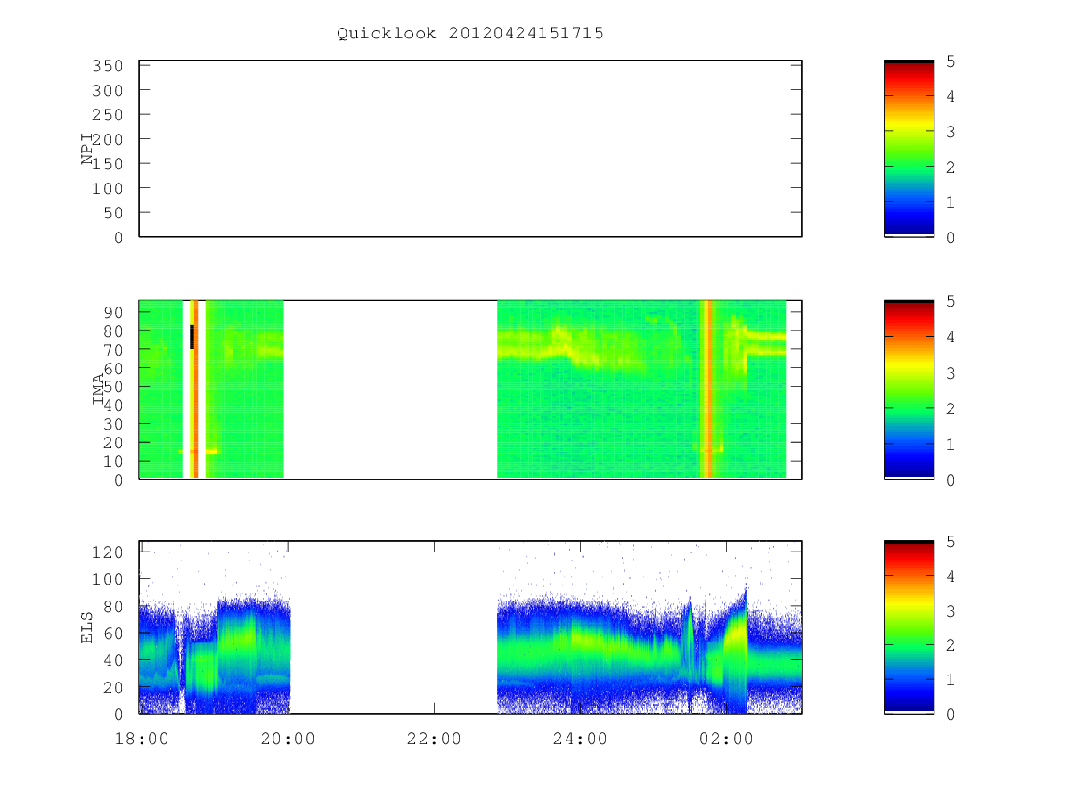The width and height of the screenshot is (1069, 802).
Task: Click the 5 label on NPI colorbar
Action: click(x=951, y=61)
